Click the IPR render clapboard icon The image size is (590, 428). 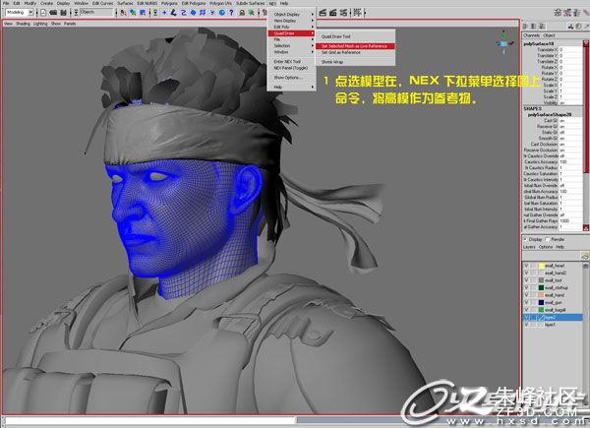click(x=333, y=13)
